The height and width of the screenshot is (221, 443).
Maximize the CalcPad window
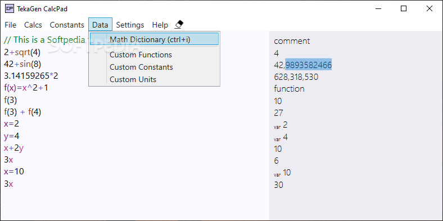point(404,9)
